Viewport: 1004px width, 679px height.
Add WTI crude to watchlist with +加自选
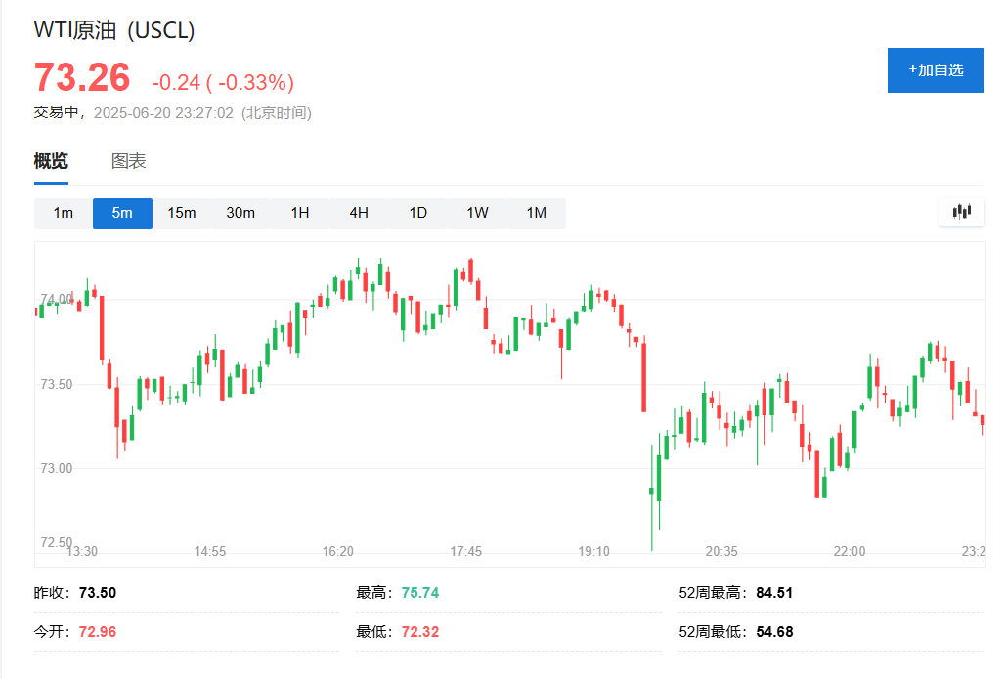tap(936, 70)
